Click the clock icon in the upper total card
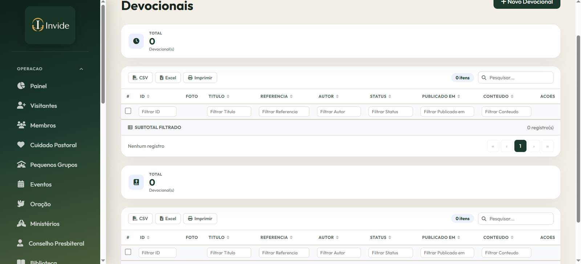581x264 pixels. 136,41
